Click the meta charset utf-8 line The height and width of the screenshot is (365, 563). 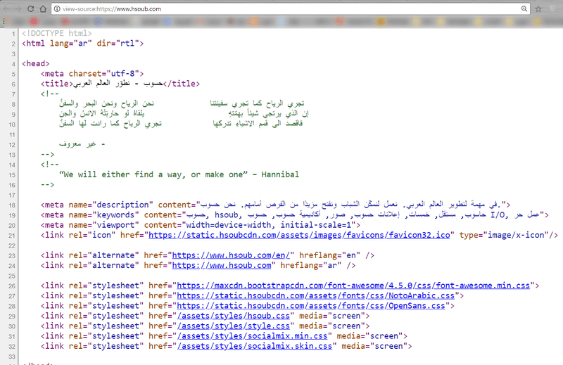[92, 72]
